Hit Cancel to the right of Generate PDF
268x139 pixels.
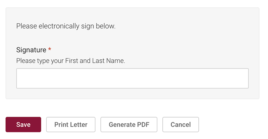181,124
